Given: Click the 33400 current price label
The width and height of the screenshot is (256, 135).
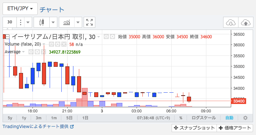Looking at the screenshot, I should point(239,101).
